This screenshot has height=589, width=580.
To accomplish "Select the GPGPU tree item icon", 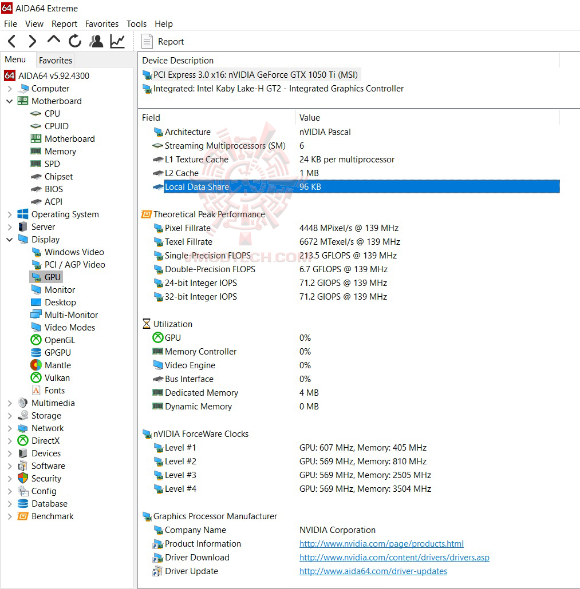I will [x=36, y=353].
